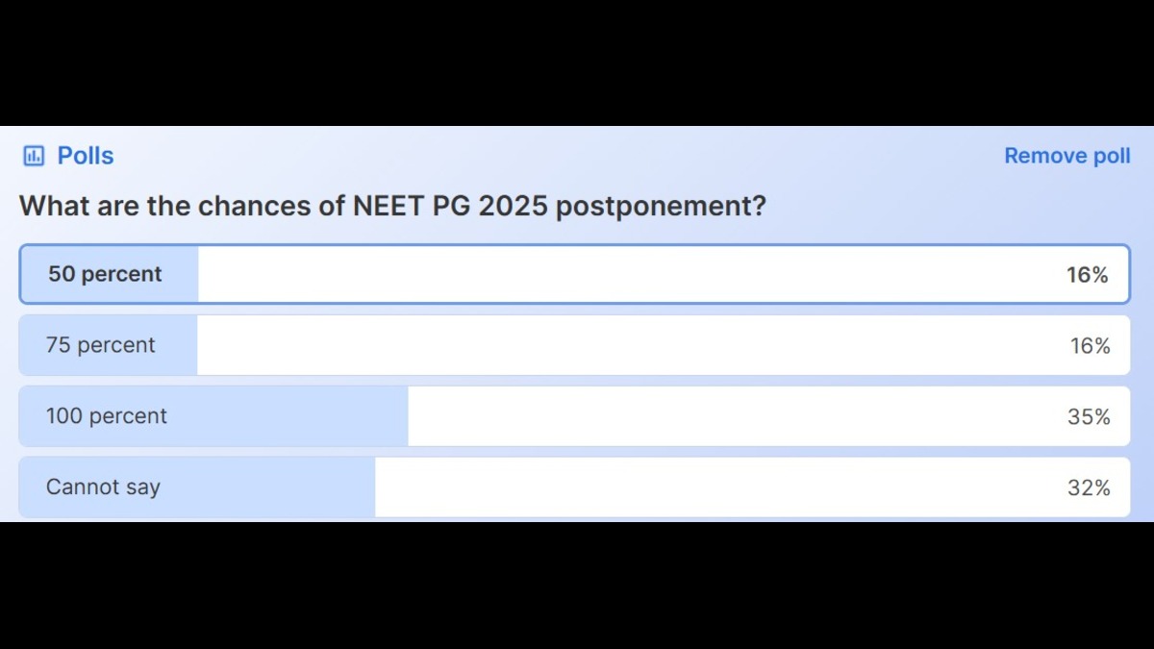
Task: Click the Polls heading label
Action: pos(86,156)
